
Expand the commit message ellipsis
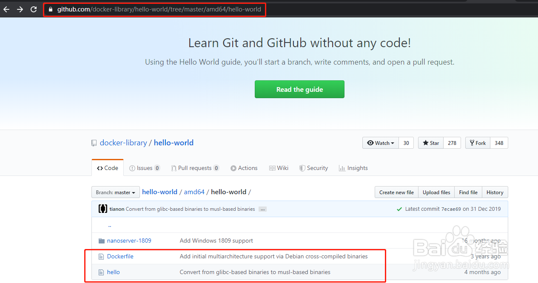coord(262,209)
